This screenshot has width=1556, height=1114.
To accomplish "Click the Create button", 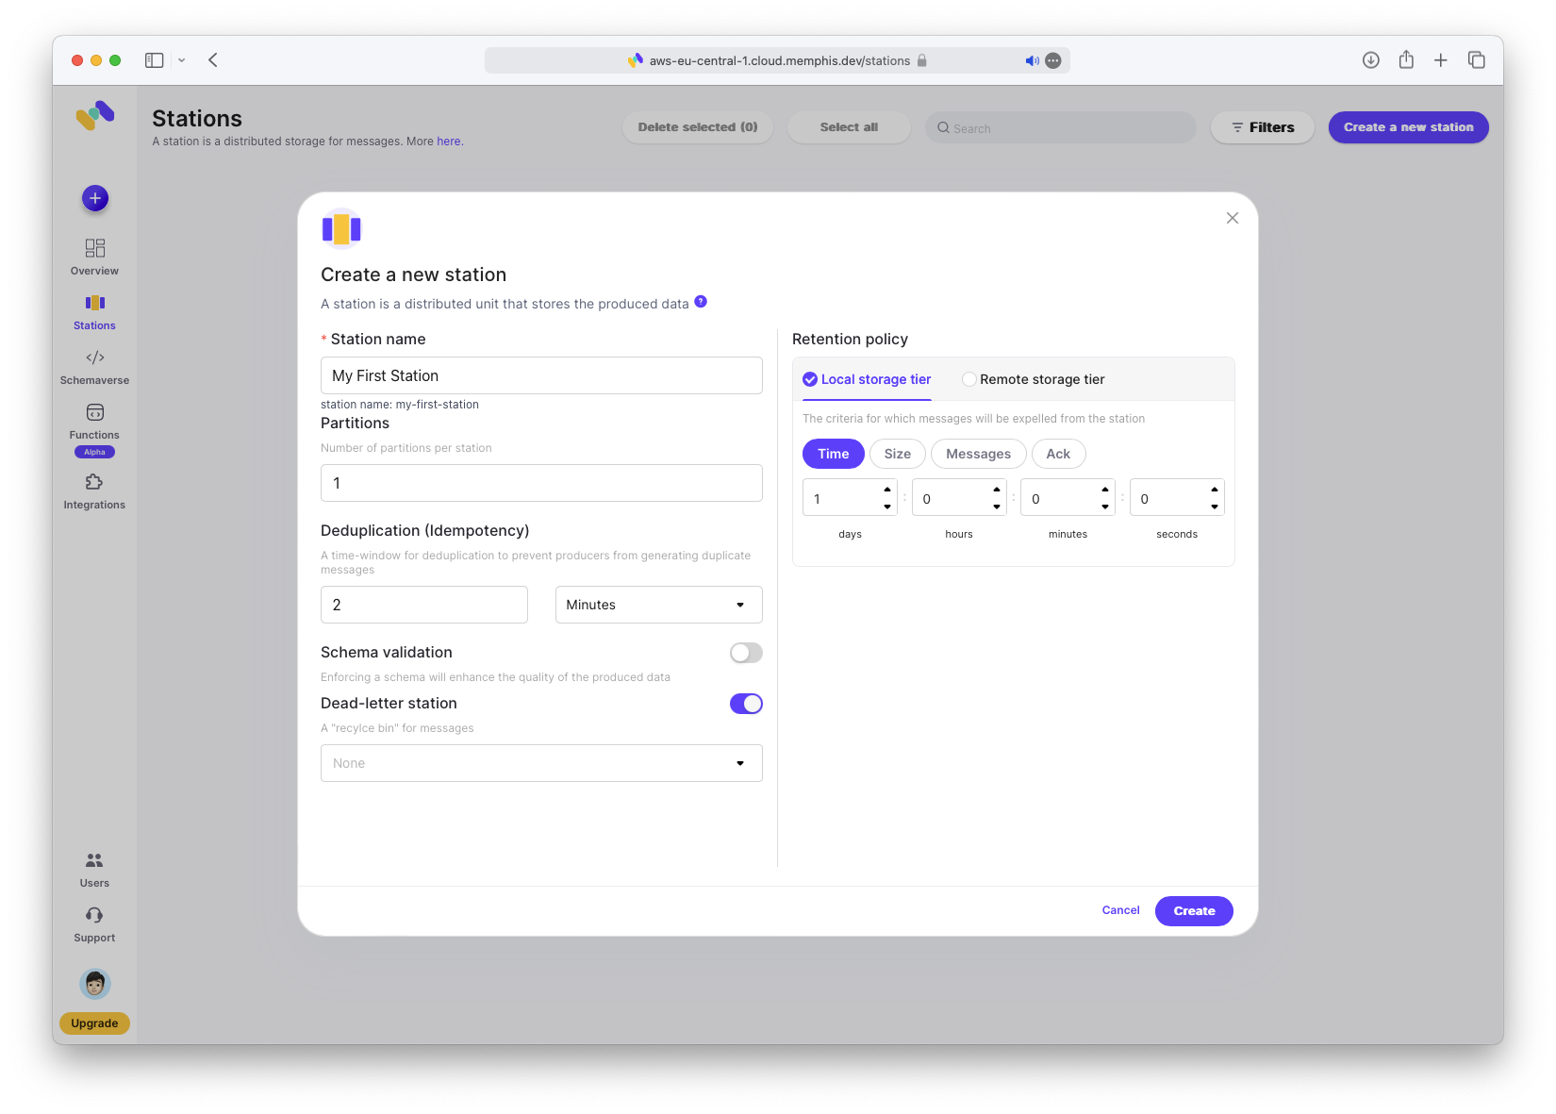I will pos(1194,911).
